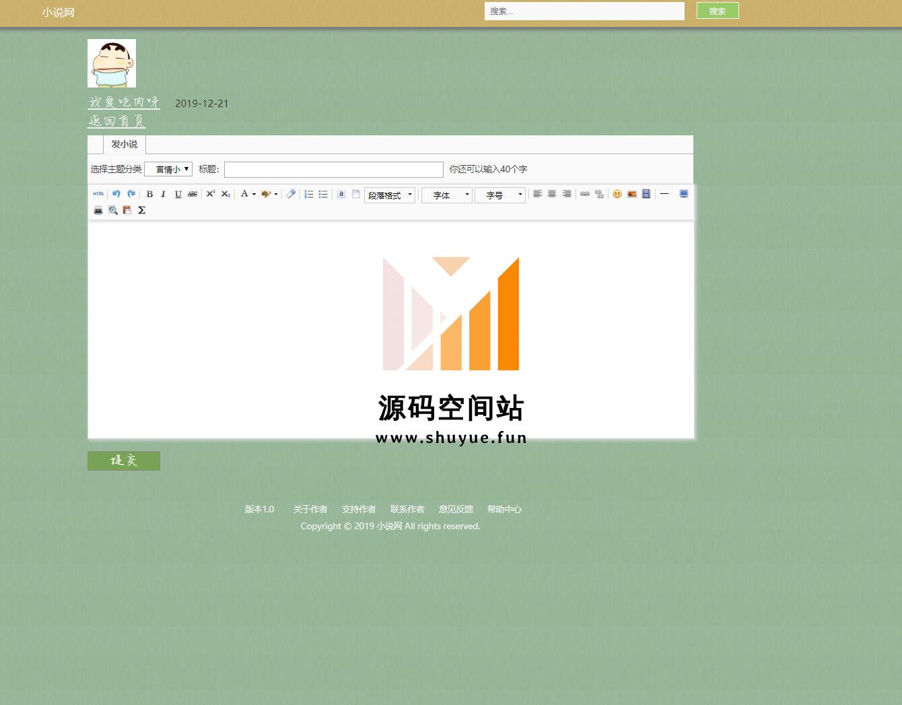Open the 帮助中心 footer link
Image resolution: width=902 pixels, height=705 pixels.
click(x=504, y=509)
